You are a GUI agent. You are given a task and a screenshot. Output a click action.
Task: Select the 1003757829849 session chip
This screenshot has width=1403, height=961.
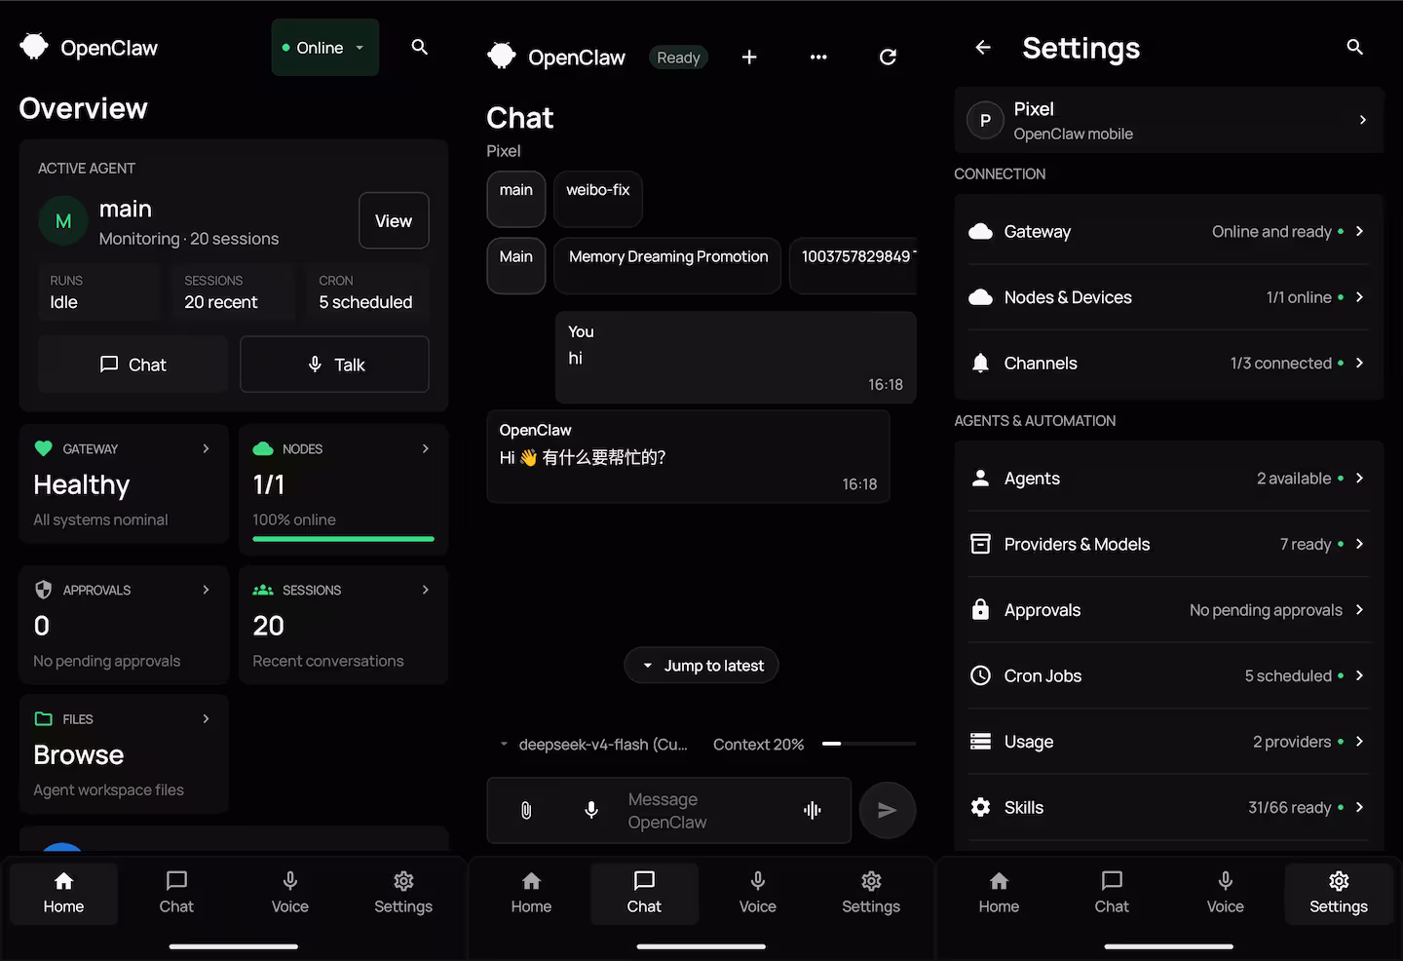(853, 265)
